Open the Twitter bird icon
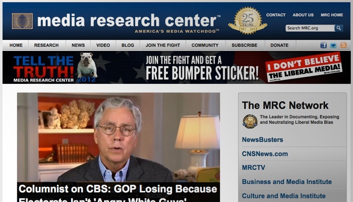Image resolution: width=353 pixels, height=202 pixels. coord(333,45)
